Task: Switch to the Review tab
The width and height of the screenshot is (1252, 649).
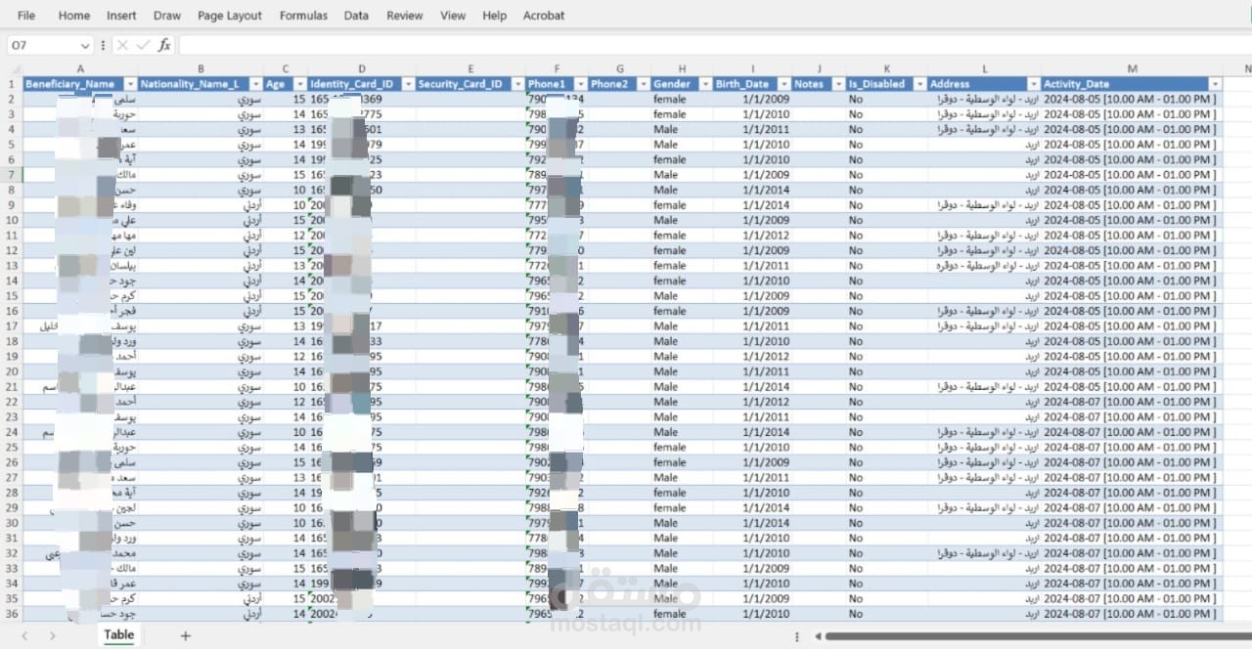Action: (405, 16)
